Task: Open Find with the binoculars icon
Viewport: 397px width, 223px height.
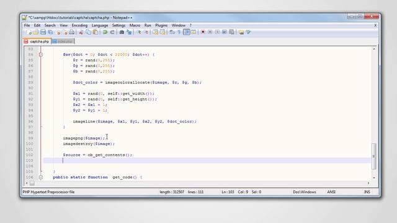Action: [x=122, y=32]
